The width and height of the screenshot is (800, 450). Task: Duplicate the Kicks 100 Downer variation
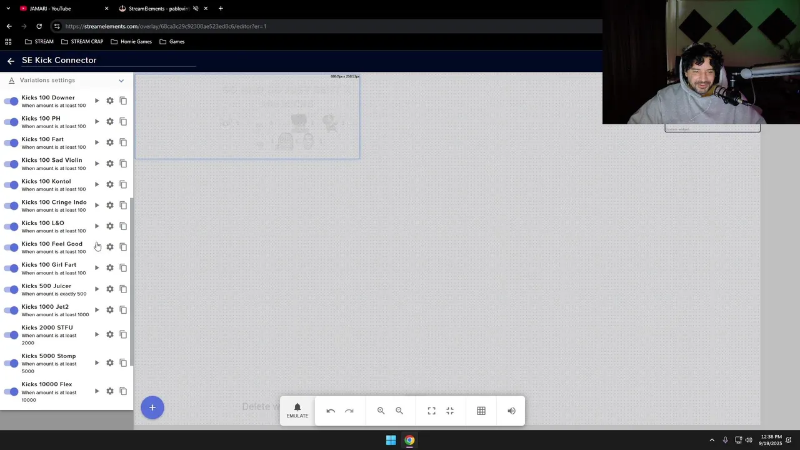pyautogui.click(x=123, y=101)
